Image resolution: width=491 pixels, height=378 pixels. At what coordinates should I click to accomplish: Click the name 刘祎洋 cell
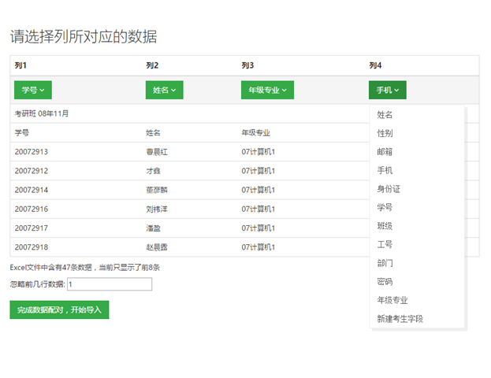[157, 209]
